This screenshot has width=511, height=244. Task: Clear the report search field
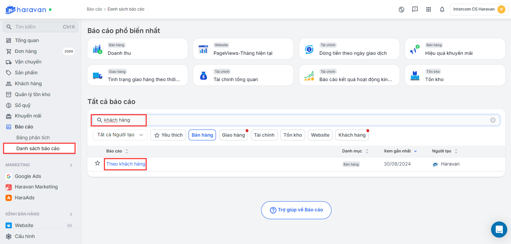(493, 120)
